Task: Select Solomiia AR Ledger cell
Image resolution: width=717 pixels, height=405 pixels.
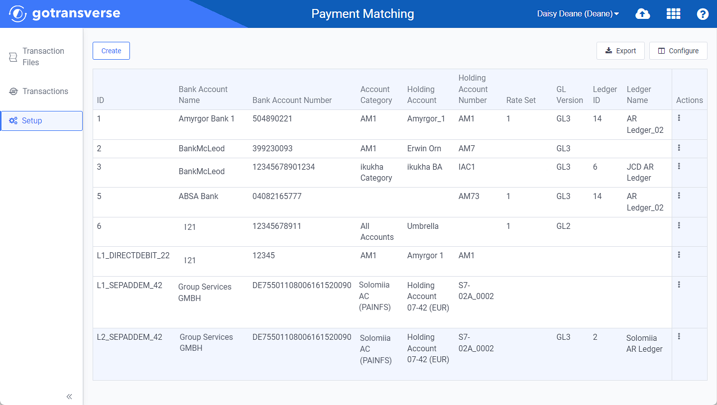Action: (x=644, y=343)
